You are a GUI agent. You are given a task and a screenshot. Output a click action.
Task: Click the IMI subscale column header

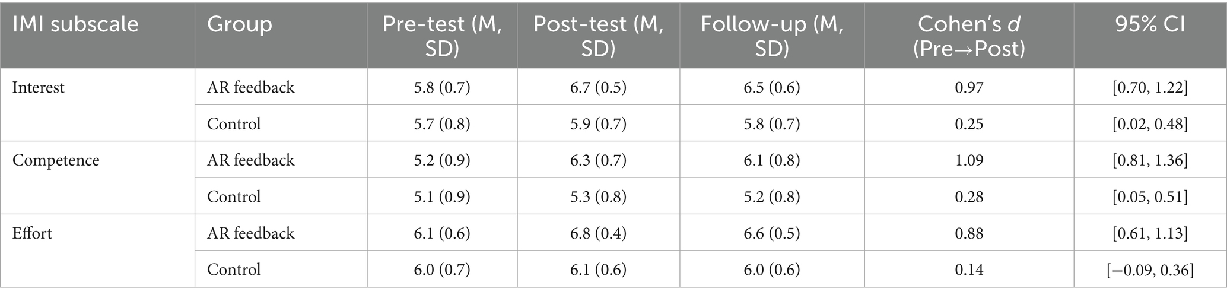[75, 24]
